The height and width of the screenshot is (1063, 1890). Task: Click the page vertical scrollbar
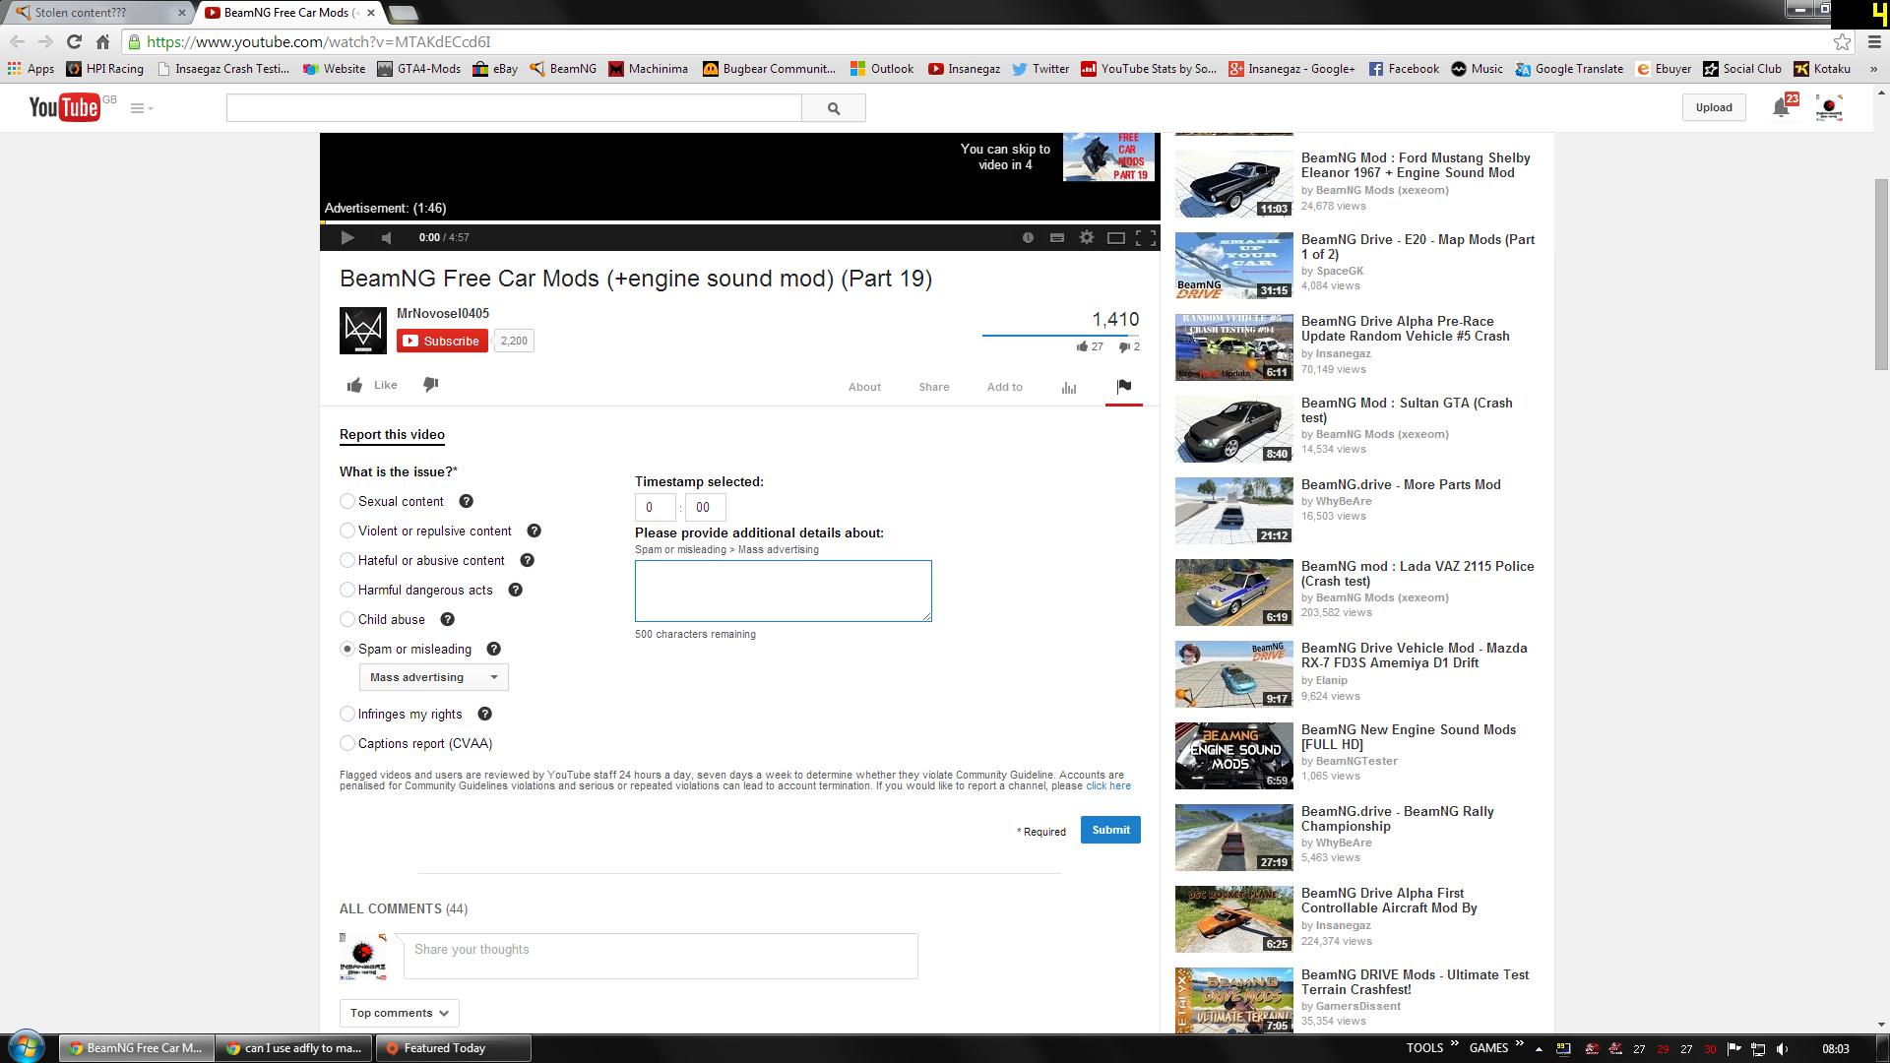pos(1881,275)
